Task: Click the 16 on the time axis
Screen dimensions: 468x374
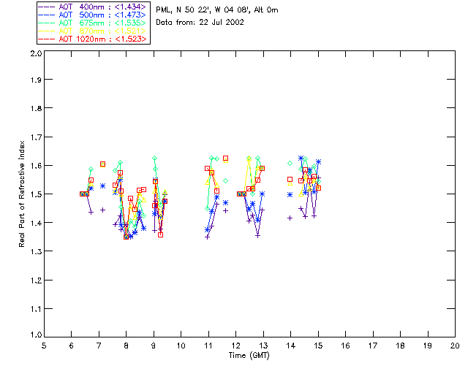Action: 345,346
